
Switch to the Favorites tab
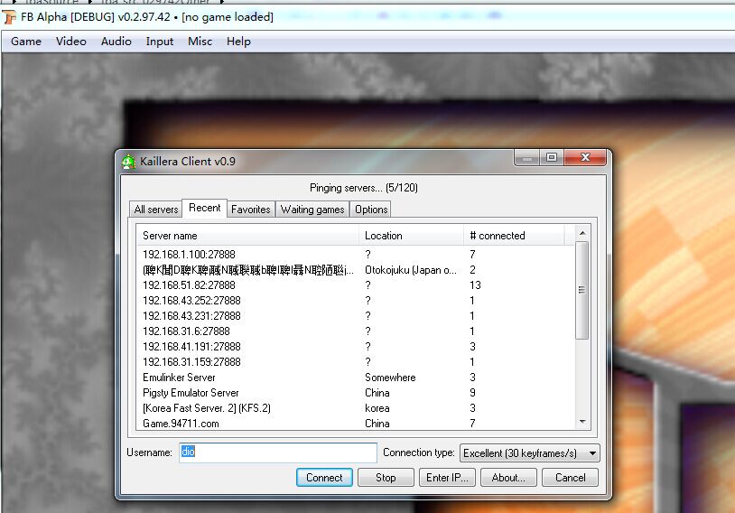(x=251, y=210)
